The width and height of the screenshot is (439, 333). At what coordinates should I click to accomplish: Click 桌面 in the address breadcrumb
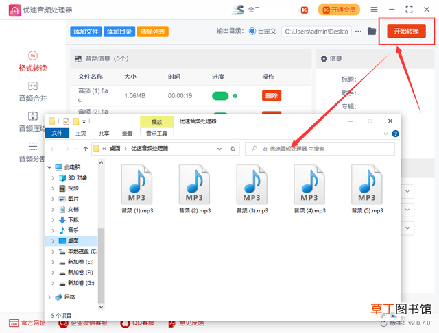[x=115, y=149]
